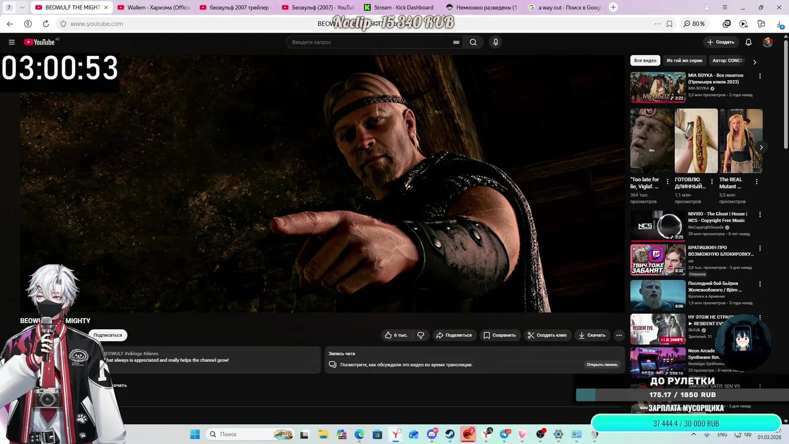This screenshot has height=444, width=789.
Task: Switch to Stream - Kick Dashboard tab
Action: coord(399,7)
